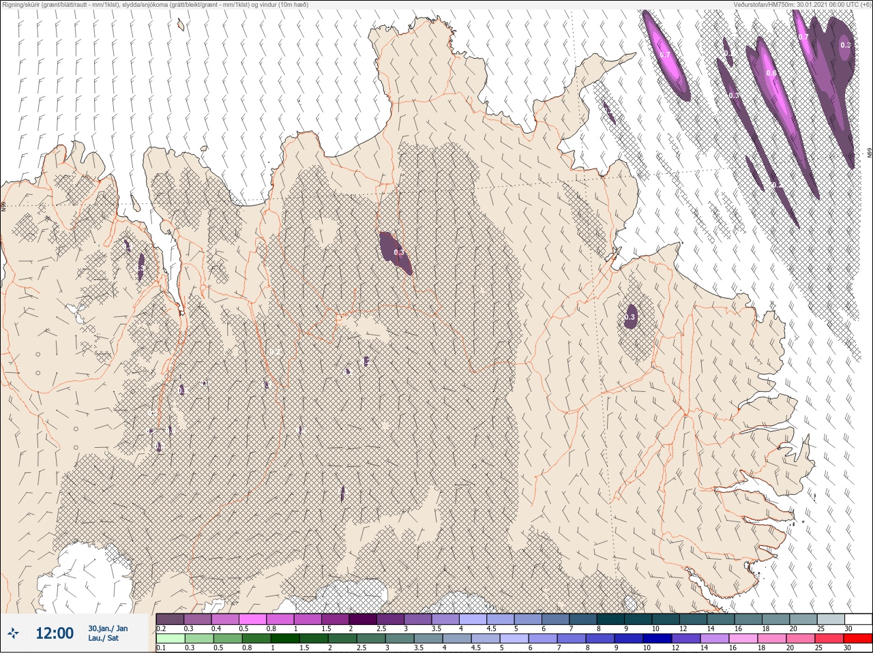This screenshot has height=653, width=873.
Task: Select the 12:00 forecast time label
Action: (x=55, y=633)
